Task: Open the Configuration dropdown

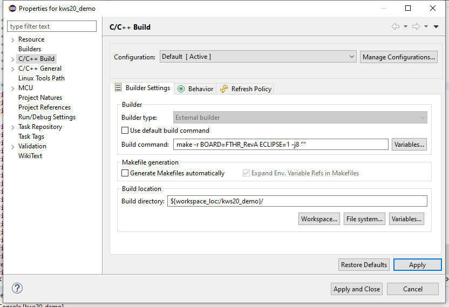Action: [258, 57]
